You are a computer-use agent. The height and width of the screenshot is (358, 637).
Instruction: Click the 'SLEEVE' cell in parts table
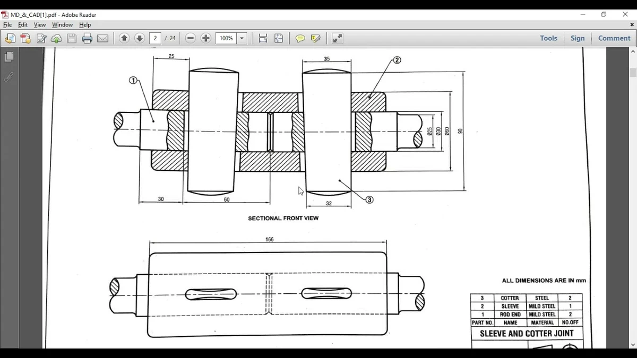coord(510,307)
